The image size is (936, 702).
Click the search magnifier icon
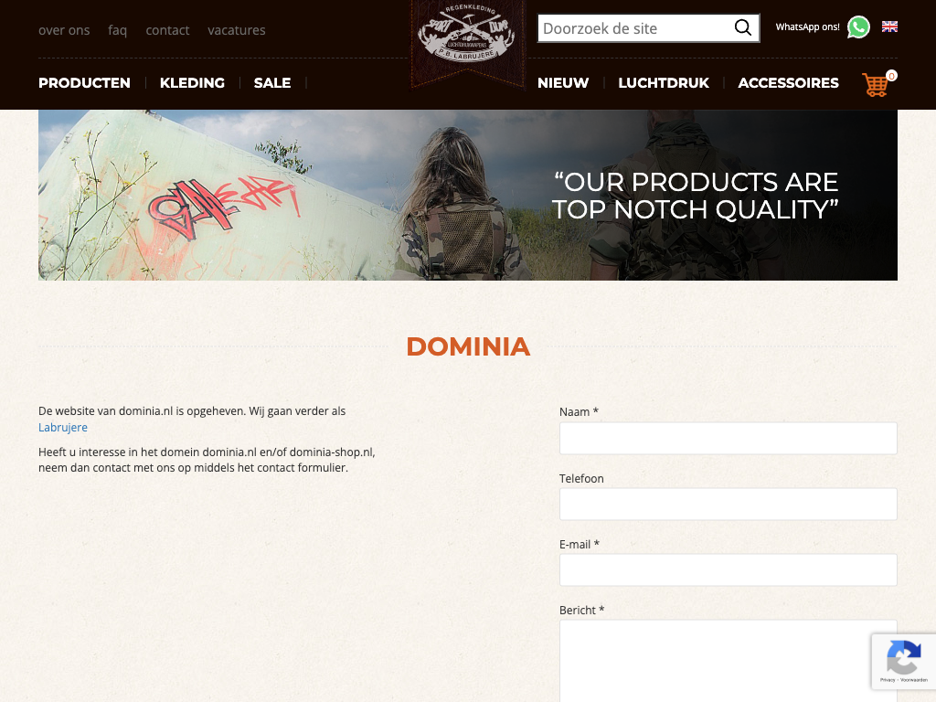742,27
